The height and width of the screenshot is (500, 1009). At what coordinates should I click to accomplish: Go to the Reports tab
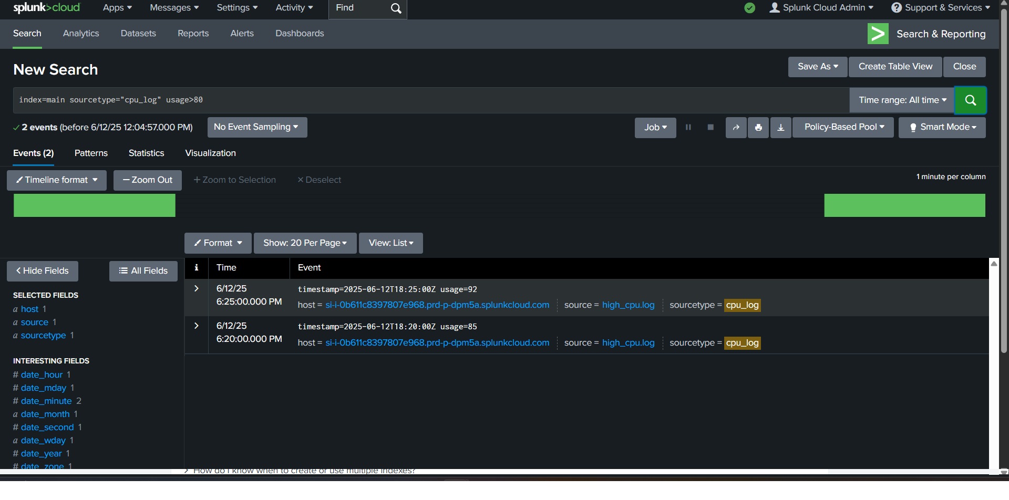point(193,34)
